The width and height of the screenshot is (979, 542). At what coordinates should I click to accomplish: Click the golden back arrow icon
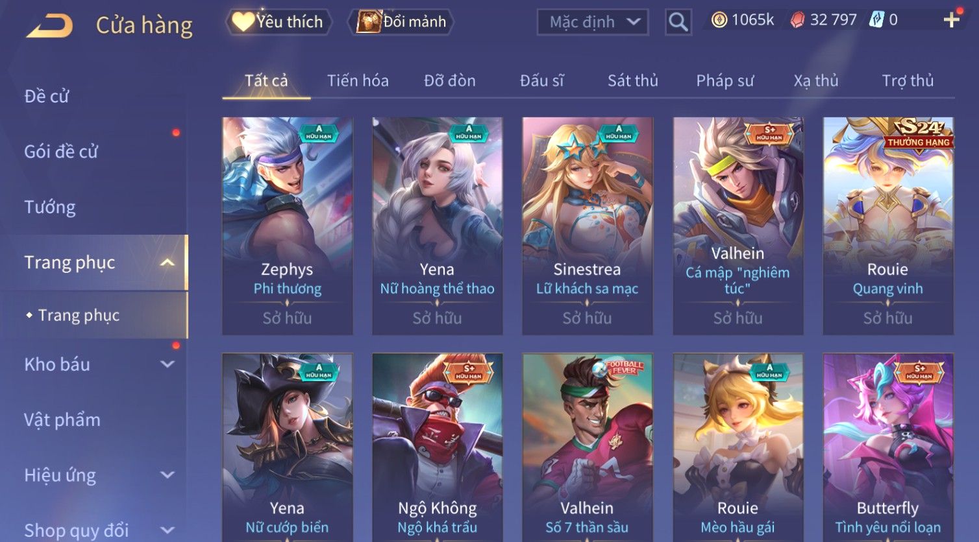(x=49, y=26)
